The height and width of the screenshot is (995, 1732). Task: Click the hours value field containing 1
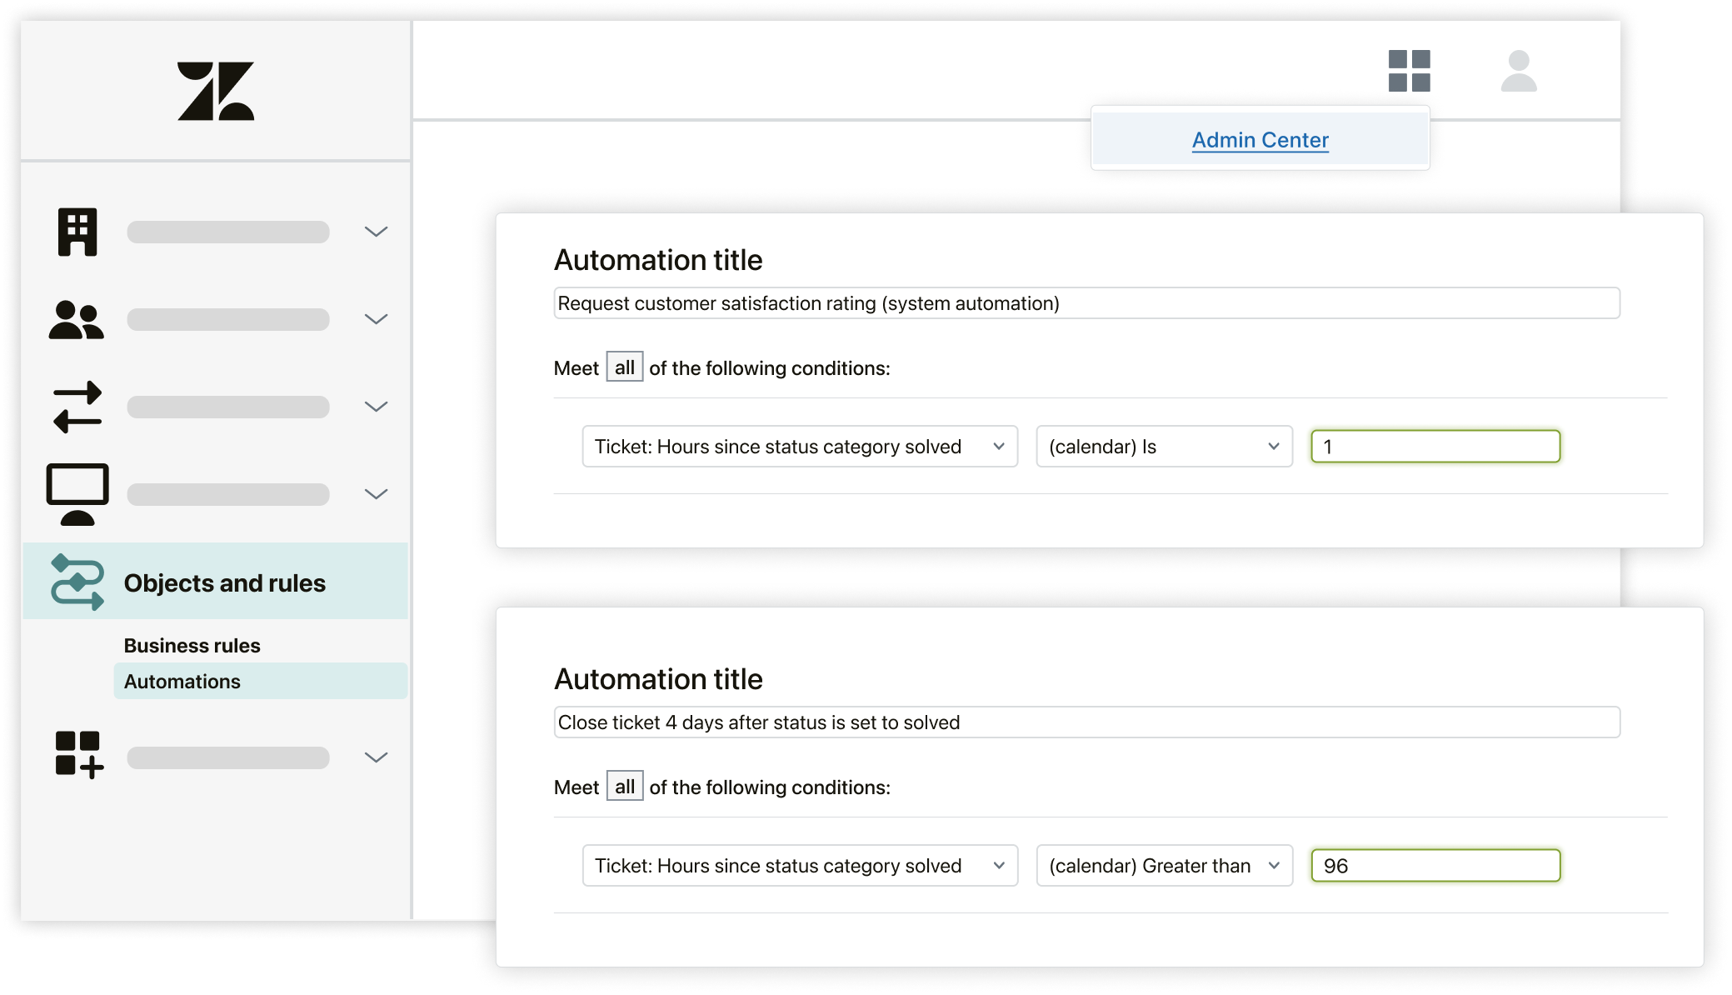1435,447
